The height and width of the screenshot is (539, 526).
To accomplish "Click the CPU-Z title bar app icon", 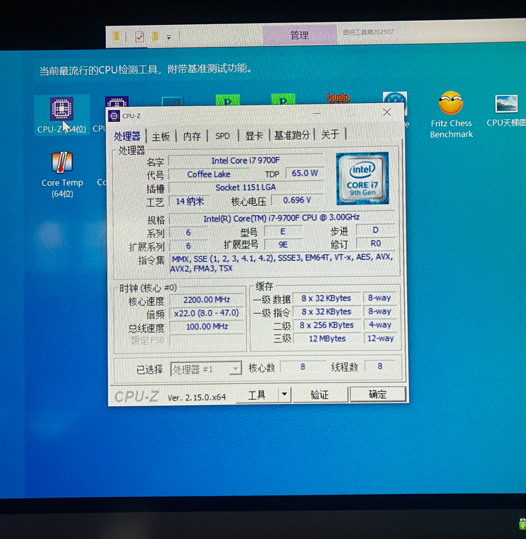I will coord(114,116).
